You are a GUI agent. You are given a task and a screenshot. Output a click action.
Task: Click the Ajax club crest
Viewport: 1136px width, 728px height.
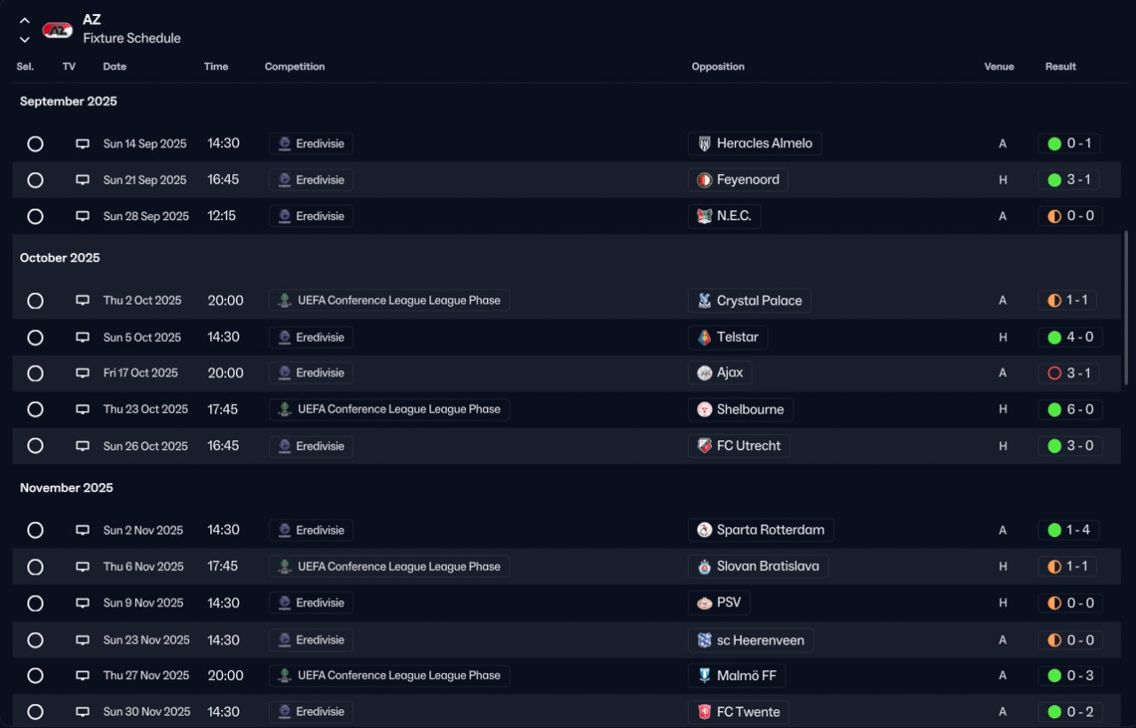pos(705,374)
